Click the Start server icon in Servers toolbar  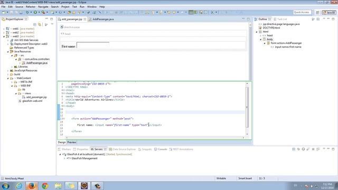coord(303,149)
